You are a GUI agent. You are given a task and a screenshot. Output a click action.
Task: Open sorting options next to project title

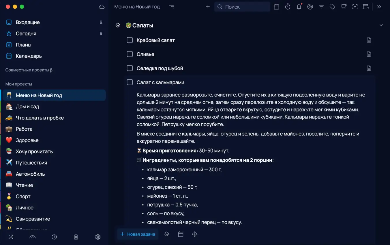172,6
